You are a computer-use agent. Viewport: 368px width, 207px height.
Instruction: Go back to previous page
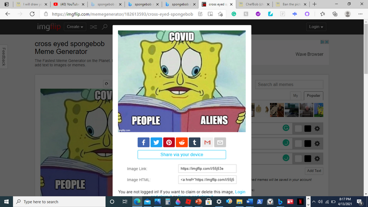point(8,14)
